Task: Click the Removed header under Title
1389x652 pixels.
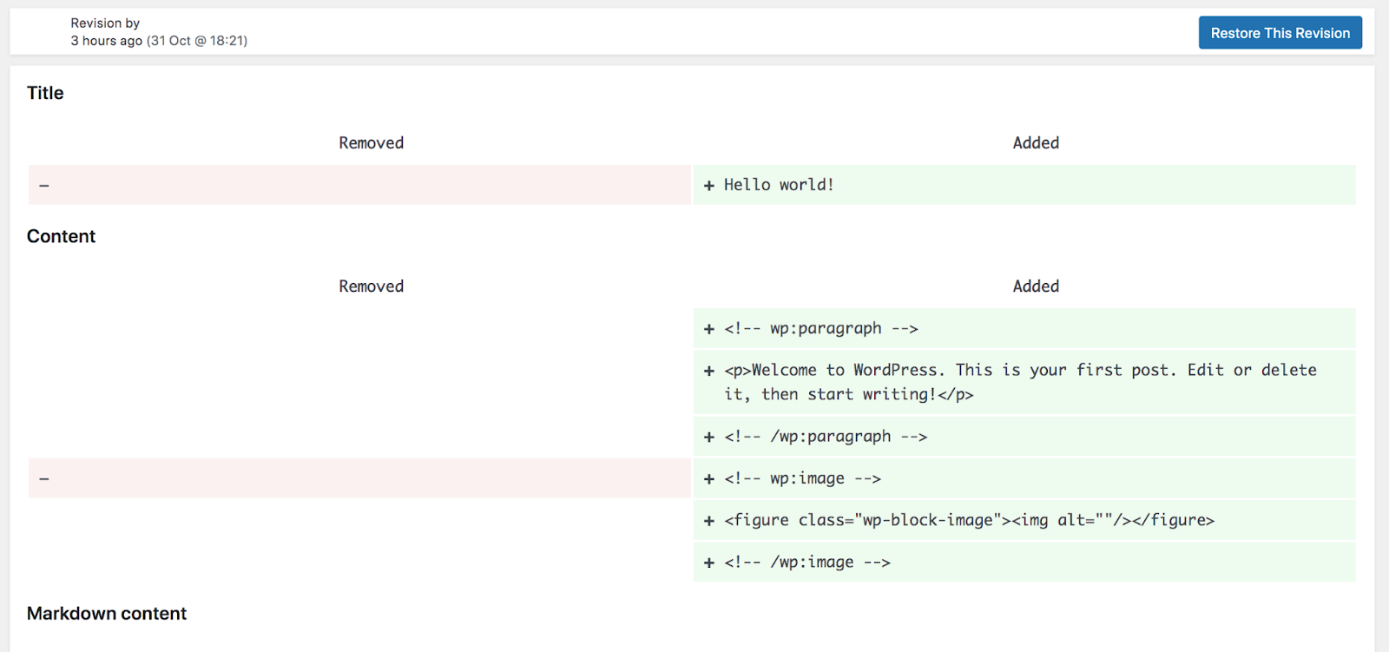Action: (x=372, y=143)
